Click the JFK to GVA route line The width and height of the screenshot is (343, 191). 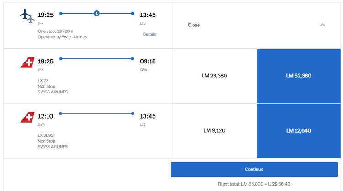(96, 59)
